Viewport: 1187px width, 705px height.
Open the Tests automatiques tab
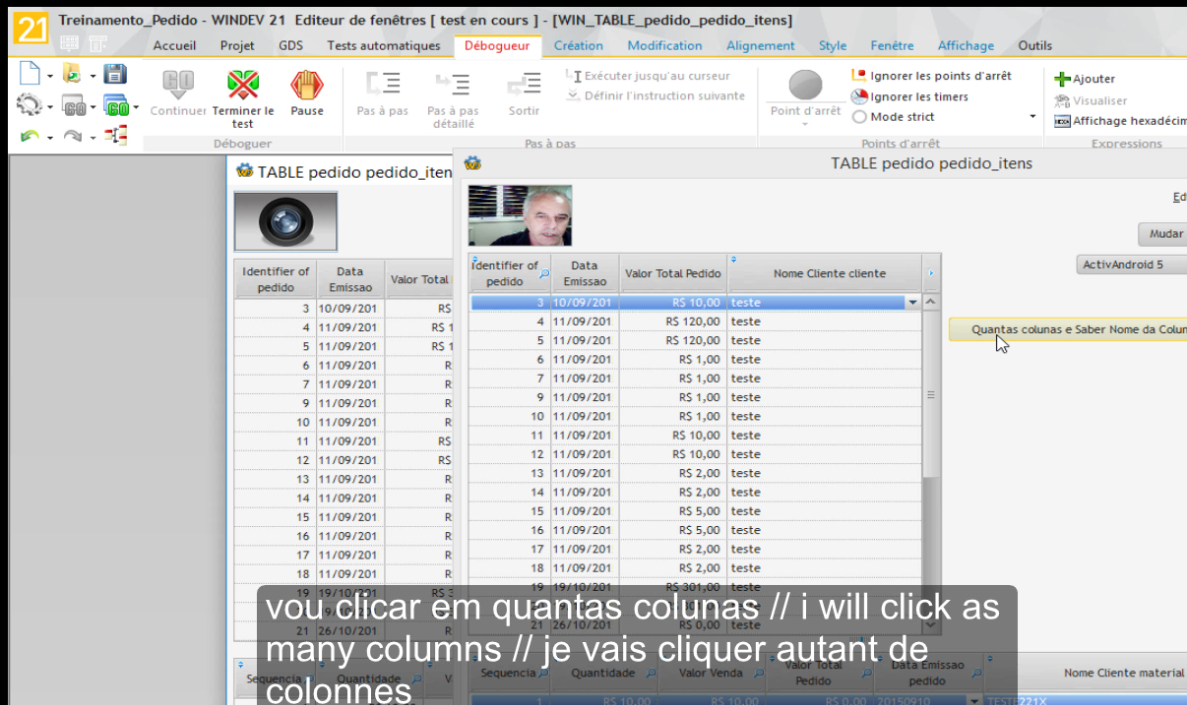[x=383, y=45]
